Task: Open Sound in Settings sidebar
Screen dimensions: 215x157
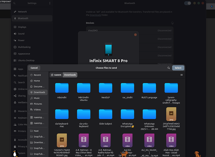Action: [x=32, y=34]
